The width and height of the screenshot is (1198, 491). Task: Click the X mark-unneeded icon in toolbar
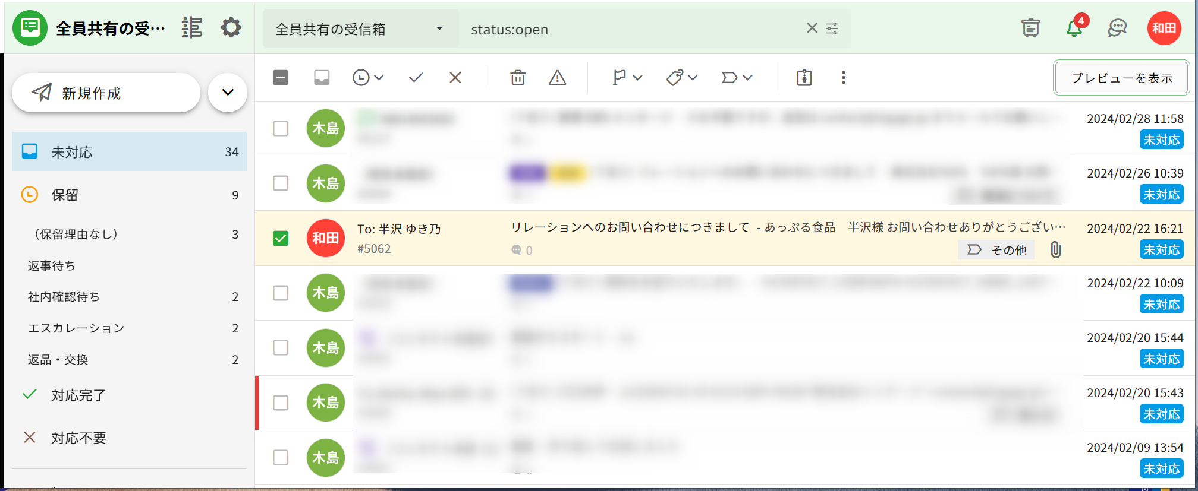pyautogui.click(x=455, y=78)
